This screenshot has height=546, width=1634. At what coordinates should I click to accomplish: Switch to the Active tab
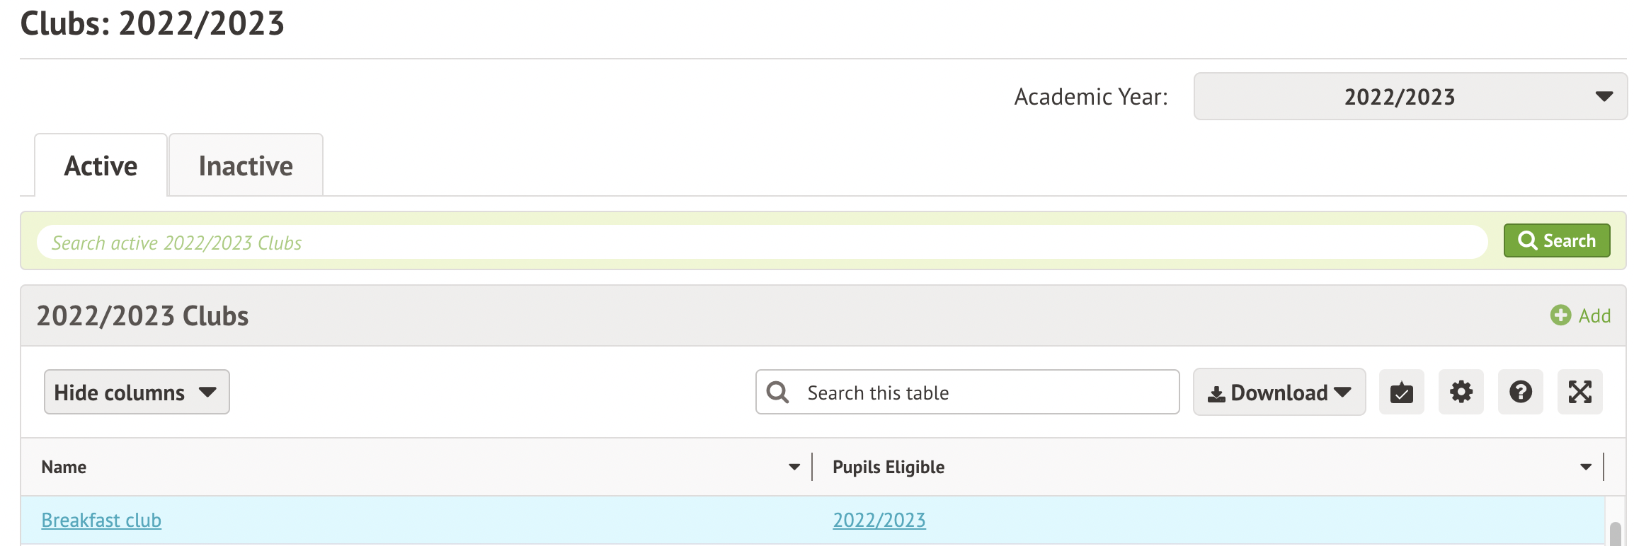click(x=101, y=166)
